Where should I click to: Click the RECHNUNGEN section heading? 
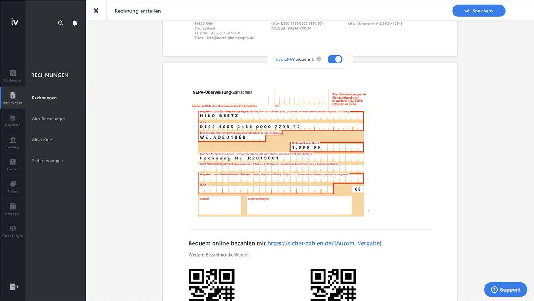tap(50, 75)
